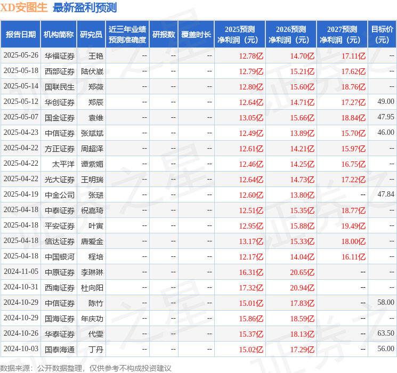
Task: Click date cell 2025-04-19
Action: click(x=21, y=194)
